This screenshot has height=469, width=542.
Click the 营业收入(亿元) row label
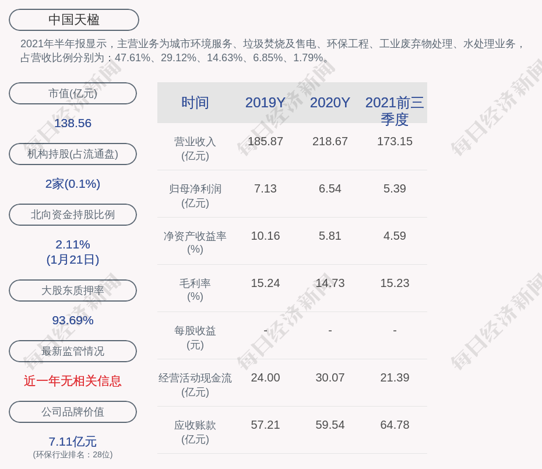[x=195, y=149]
